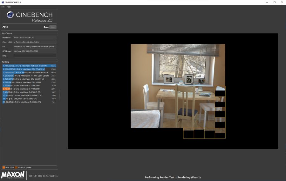The height and width of the screenshot is (181, 286).
Task: Click the Processor field showing Intel Core i7-7700K
Action: click(35, 37)
